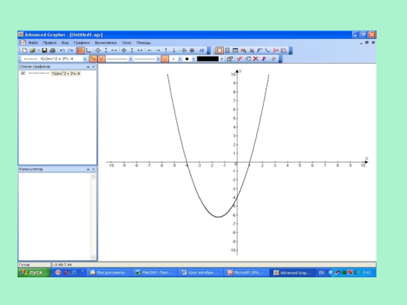
Task: Click the AB text label icon
Action: point(201,51)
